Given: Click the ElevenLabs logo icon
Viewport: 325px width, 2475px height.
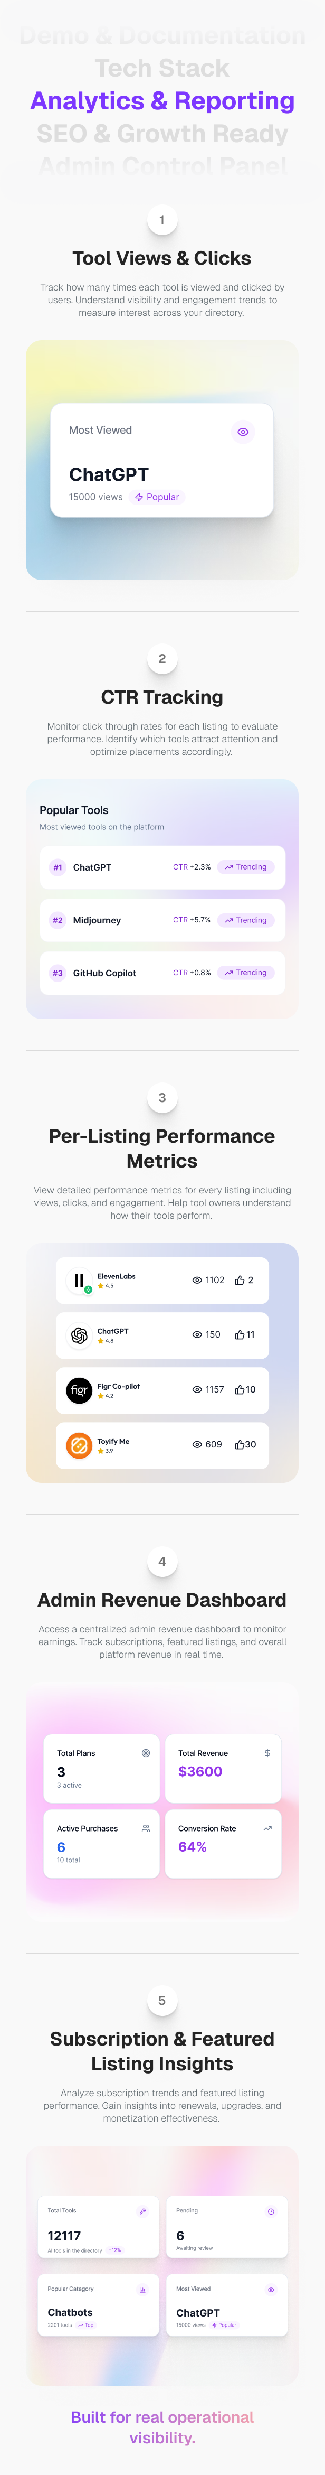Looking at the screenshot, I should (80, 1281).
